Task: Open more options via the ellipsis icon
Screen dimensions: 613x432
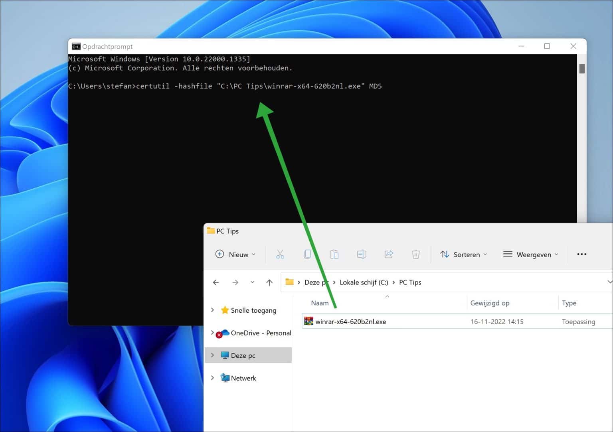Action: 581,254
